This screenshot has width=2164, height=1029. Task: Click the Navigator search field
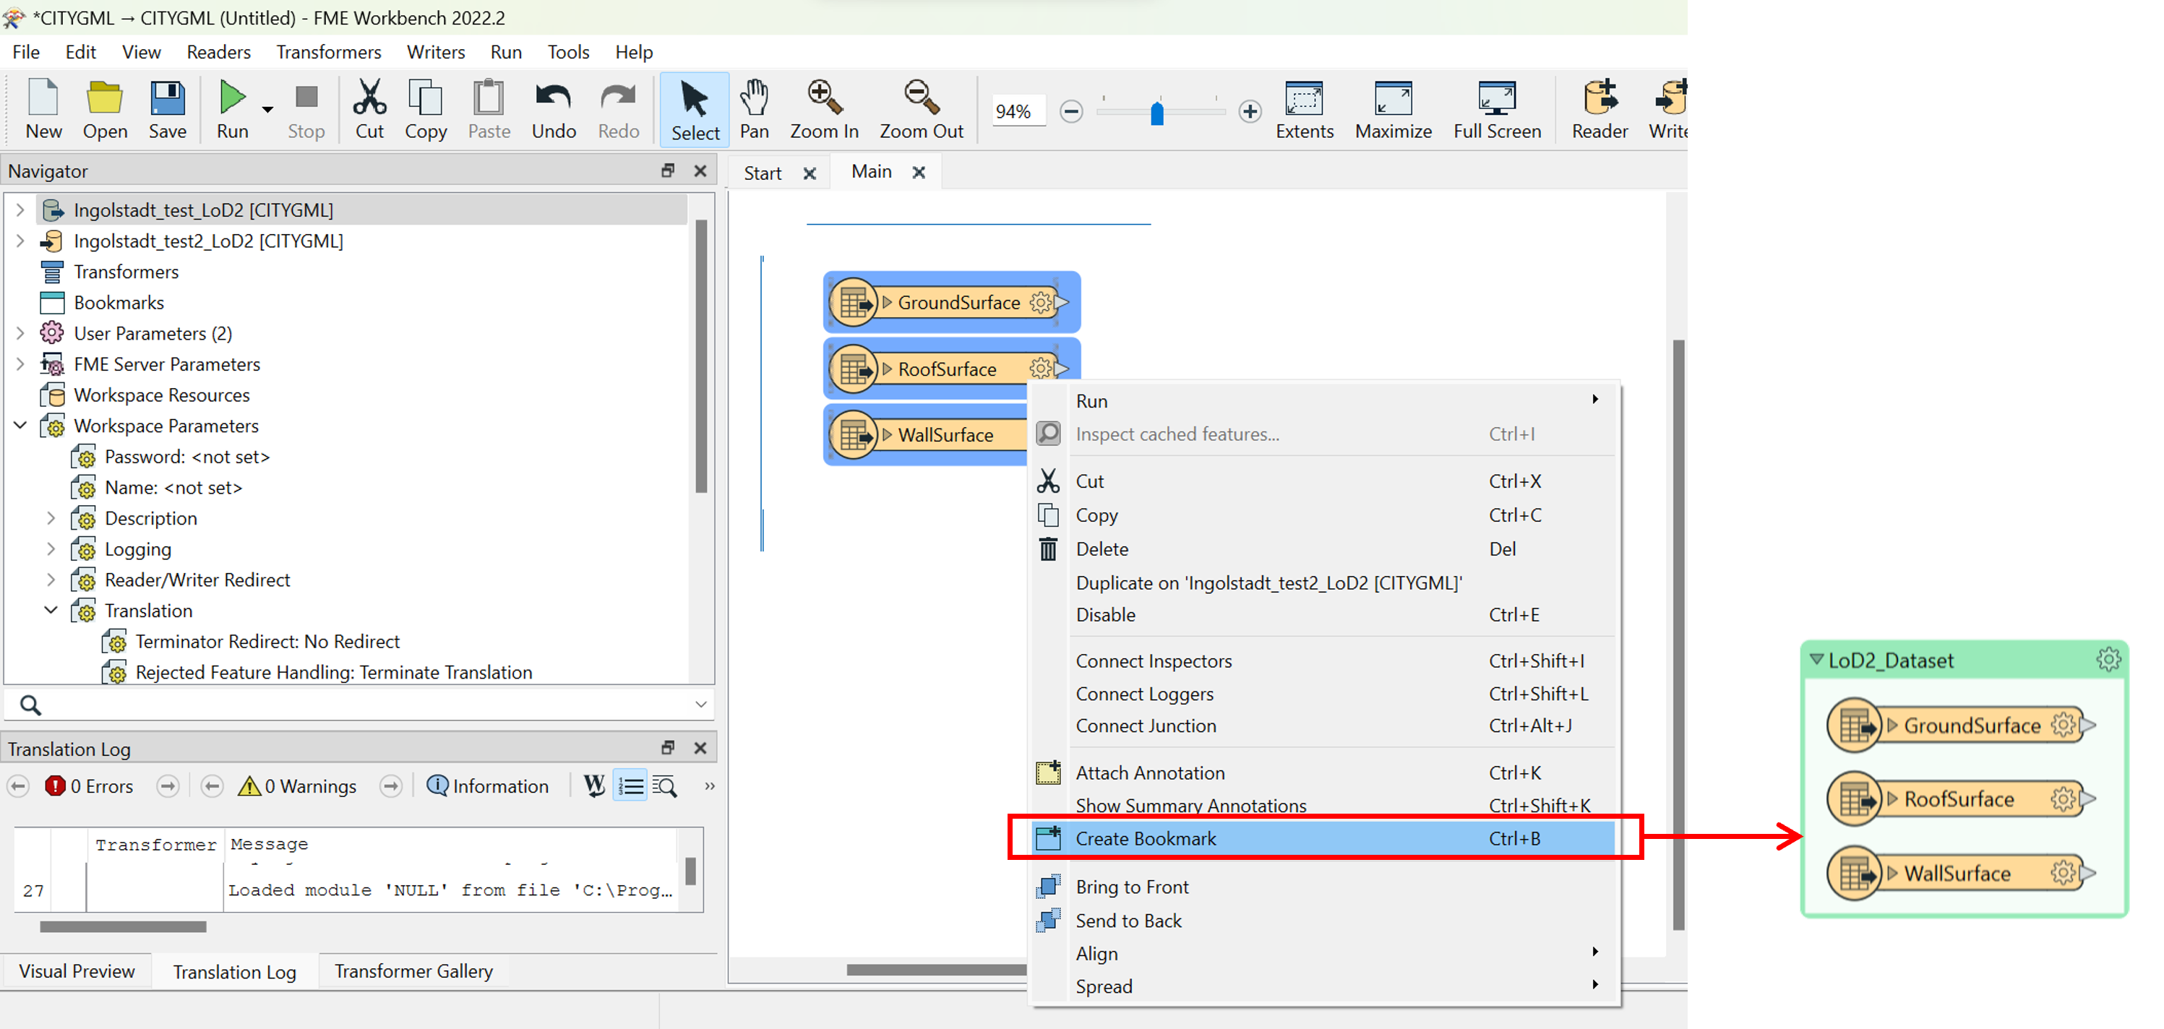pos(359,704)
